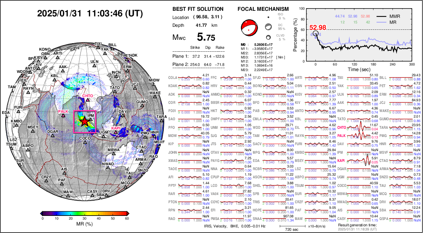The height and width of the screenshot is (233, 423).
Task: Select the CRZF station triangle on the globe
Action: 47,181
